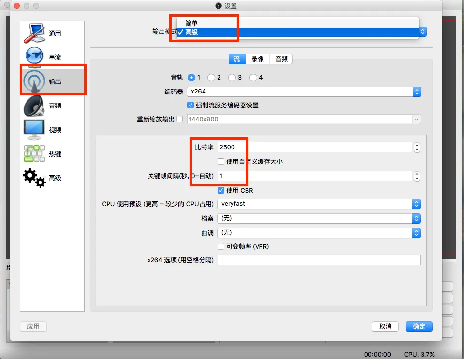Select audio track 1 radio button
Screen dimensions: 464x359
point(191,78)
